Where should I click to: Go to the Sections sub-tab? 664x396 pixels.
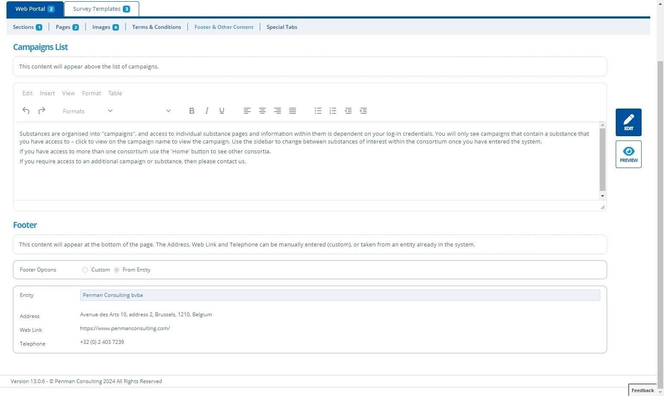(x=28, y=27)
